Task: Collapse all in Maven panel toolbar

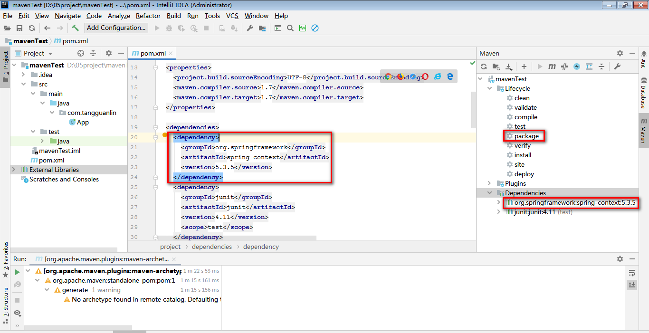Action: tap(601, 67)
